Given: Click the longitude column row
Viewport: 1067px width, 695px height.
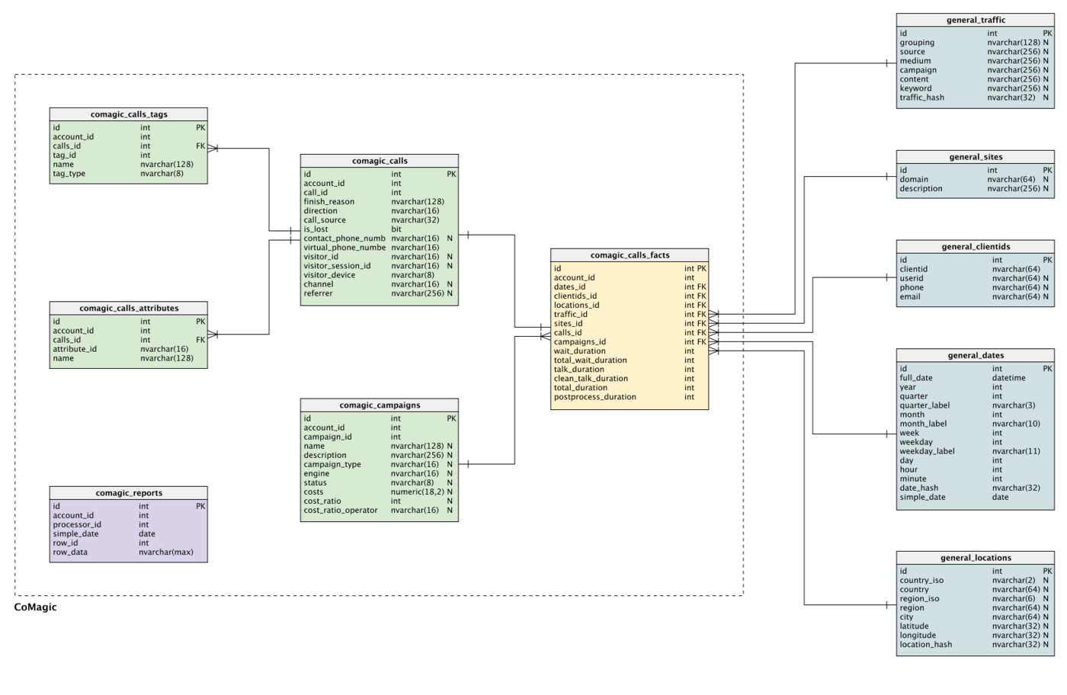Looking at the screenshot, I should coord(976,636).
